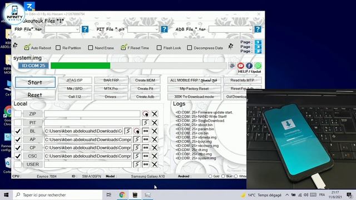Click the glasses icon in the CP row

(x=146, y=148)
